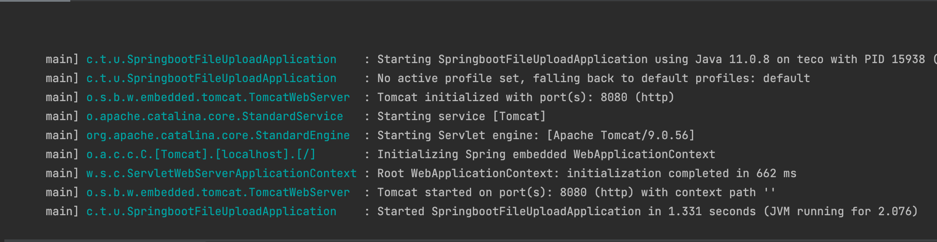Click the horizontal scrollbar below the console
The image size is (937, 242).
[x=468, y=240]
